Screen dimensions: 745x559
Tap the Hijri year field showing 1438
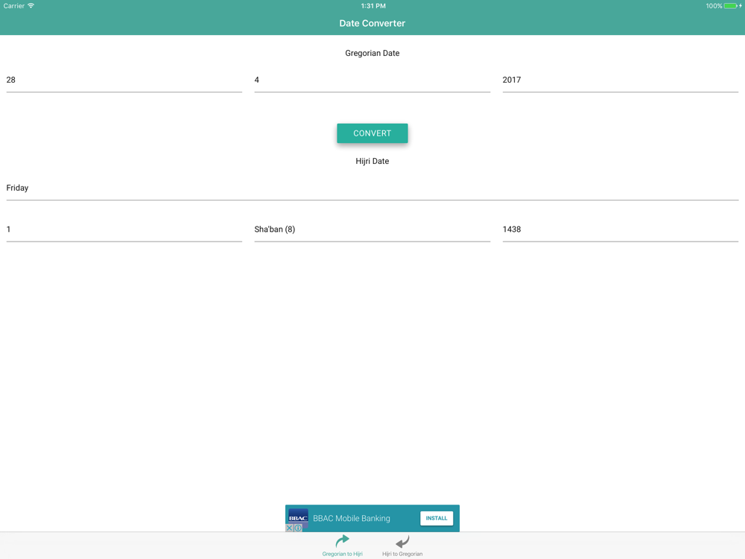click(x=620, y=230)
